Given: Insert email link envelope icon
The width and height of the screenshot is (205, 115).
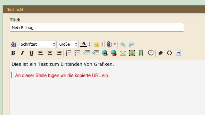Looking at the screenshot, I should point(123,53).
